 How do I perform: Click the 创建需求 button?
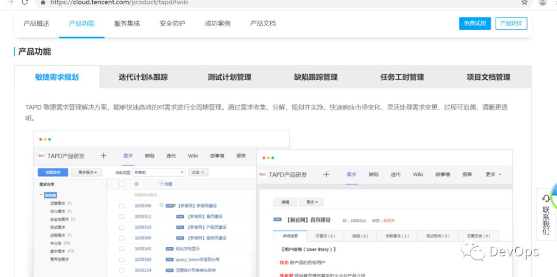(53, 172)
